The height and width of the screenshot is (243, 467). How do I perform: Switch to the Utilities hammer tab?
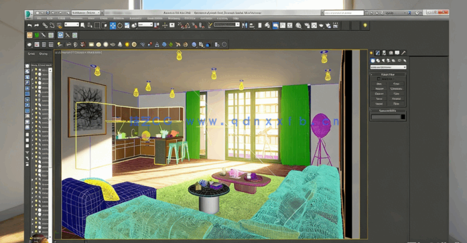[403, 53]
